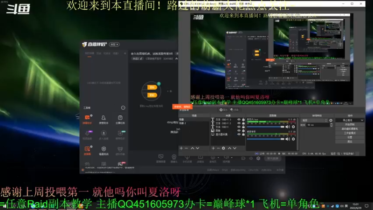Click 麦克风 icon in 直播伴侣 bottom bar
The image size is (373, 210).
coord(213,158)
